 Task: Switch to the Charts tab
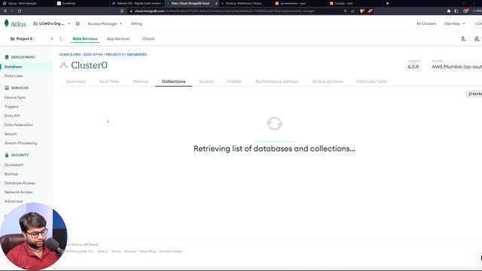[x=148, y=38]
